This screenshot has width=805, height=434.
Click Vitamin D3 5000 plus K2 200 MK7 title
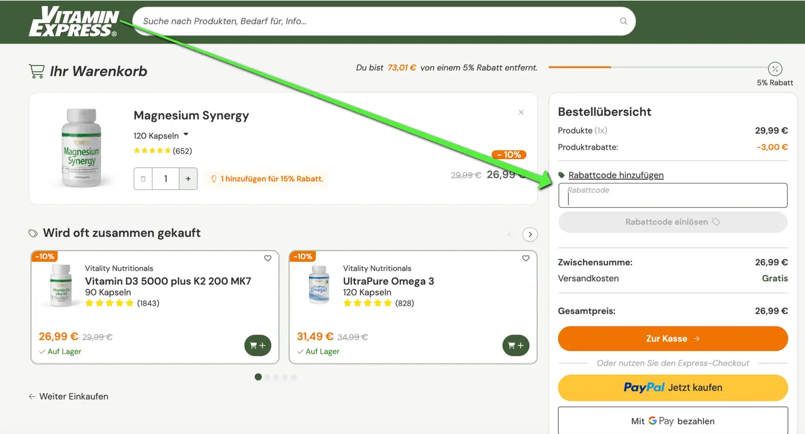click(x=168, y=281)
